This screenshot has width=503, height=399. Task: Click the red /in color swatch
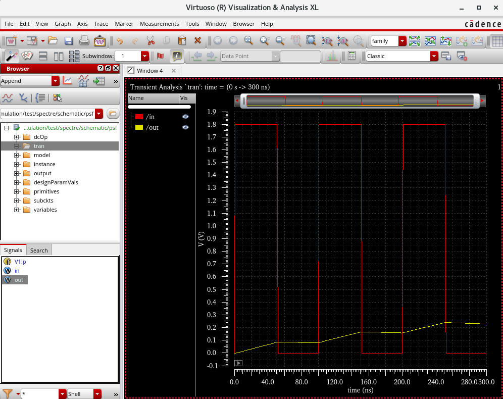point(139,117)
